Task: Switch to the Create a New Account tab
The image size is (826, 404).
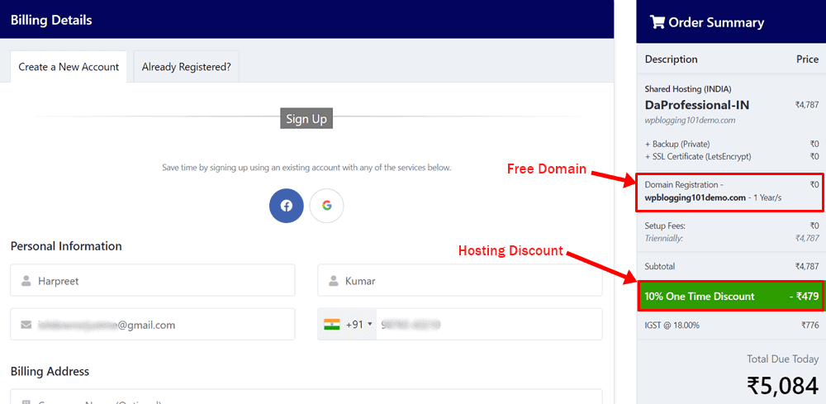Action: 69,67
